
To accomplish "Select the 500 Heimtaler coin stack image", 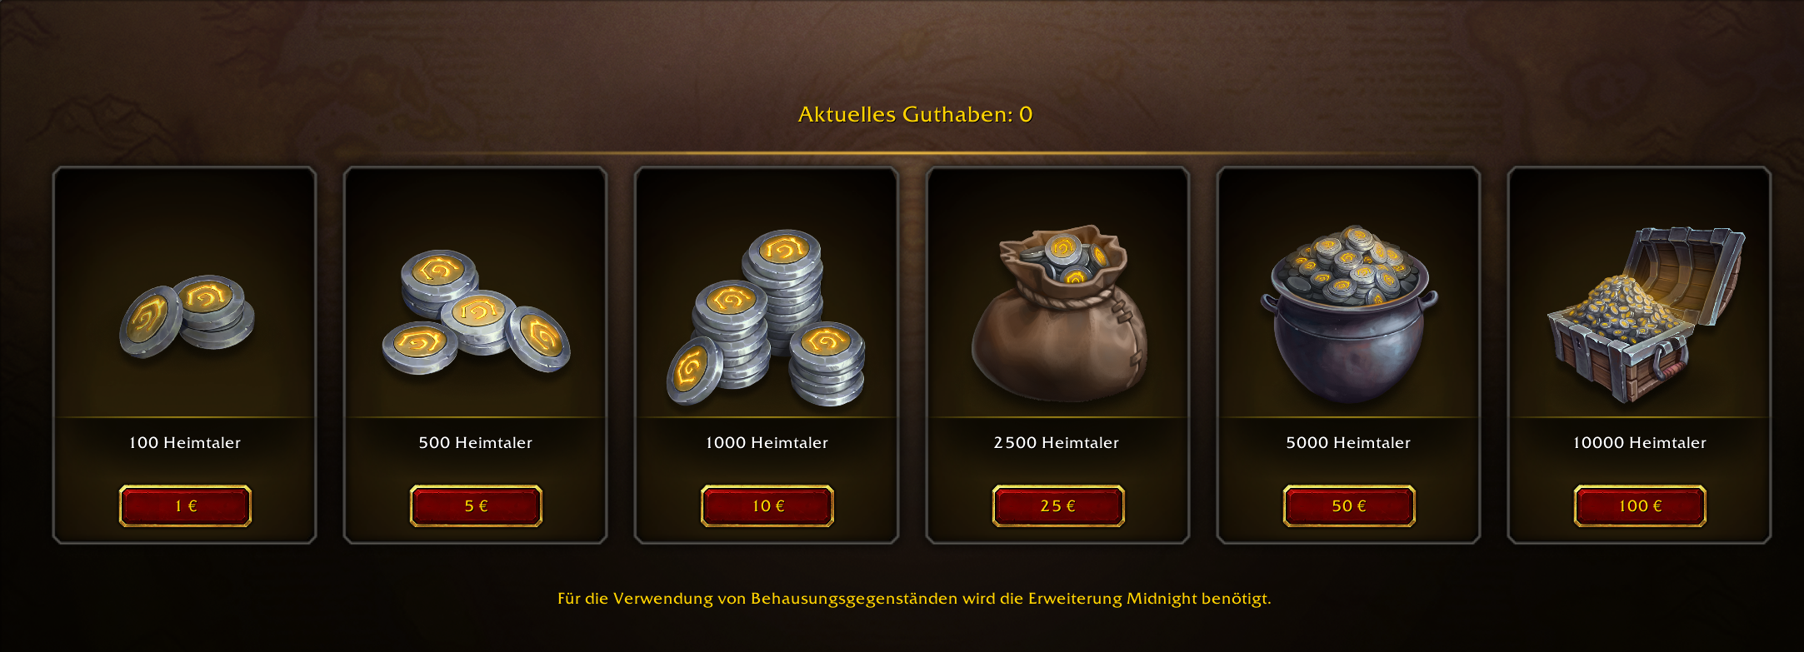I will pyautogui.click(x=476, y=312).
